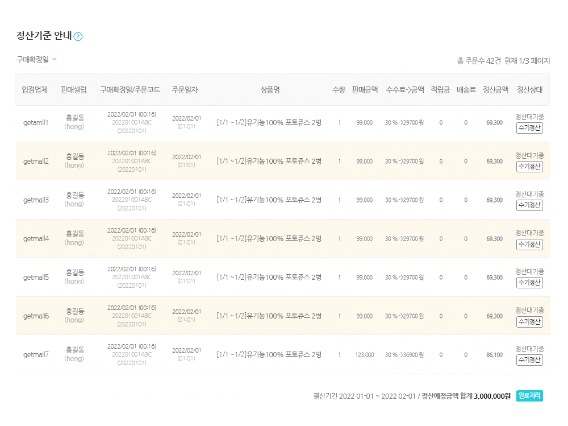Image resolution: width=568 pixels, height=426 pixels.
Task: Open vendor getmall7 row entry
Action: (x=36, y=354)
